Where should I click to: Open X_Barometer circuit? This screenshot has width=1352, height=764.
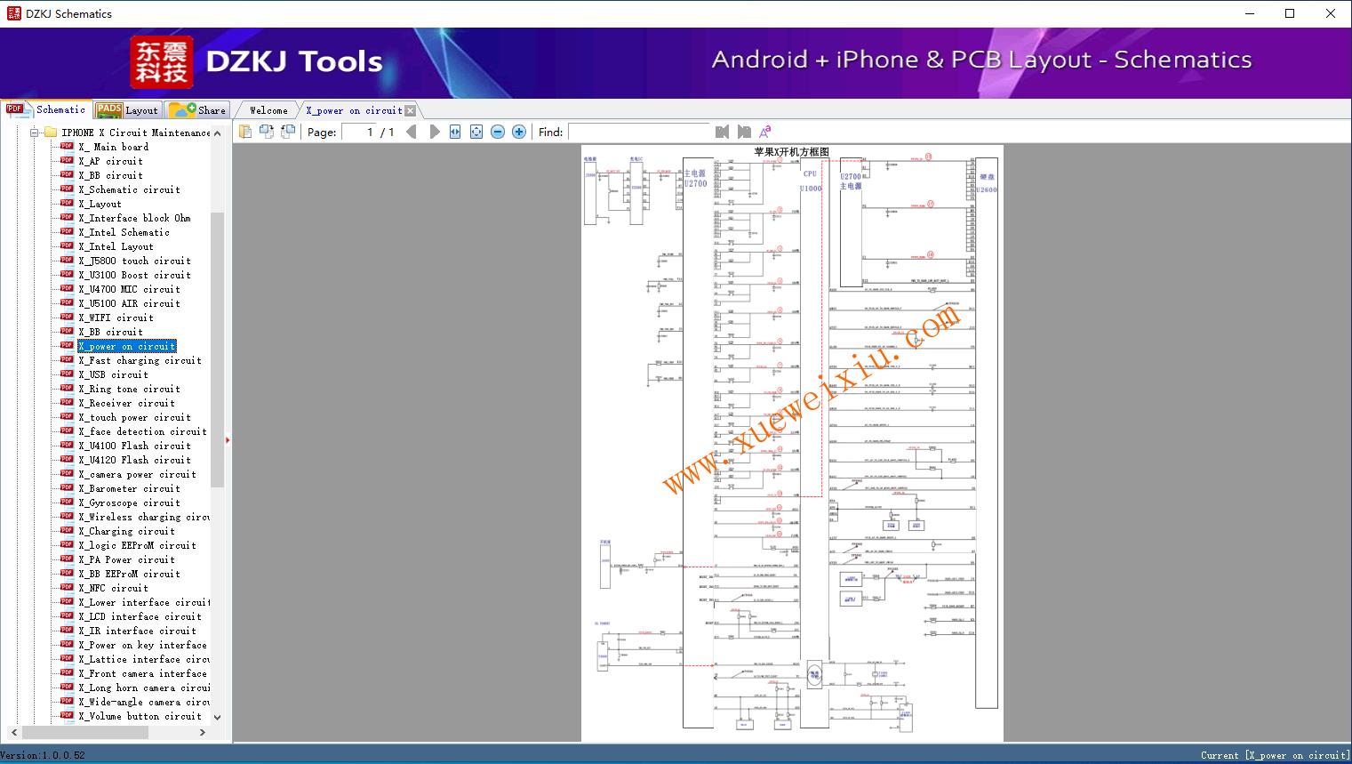(129, 488)
